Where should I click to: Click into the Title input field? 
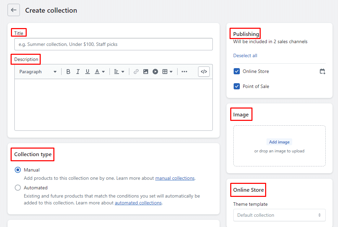pyautogui.click(x=113, y=44)
